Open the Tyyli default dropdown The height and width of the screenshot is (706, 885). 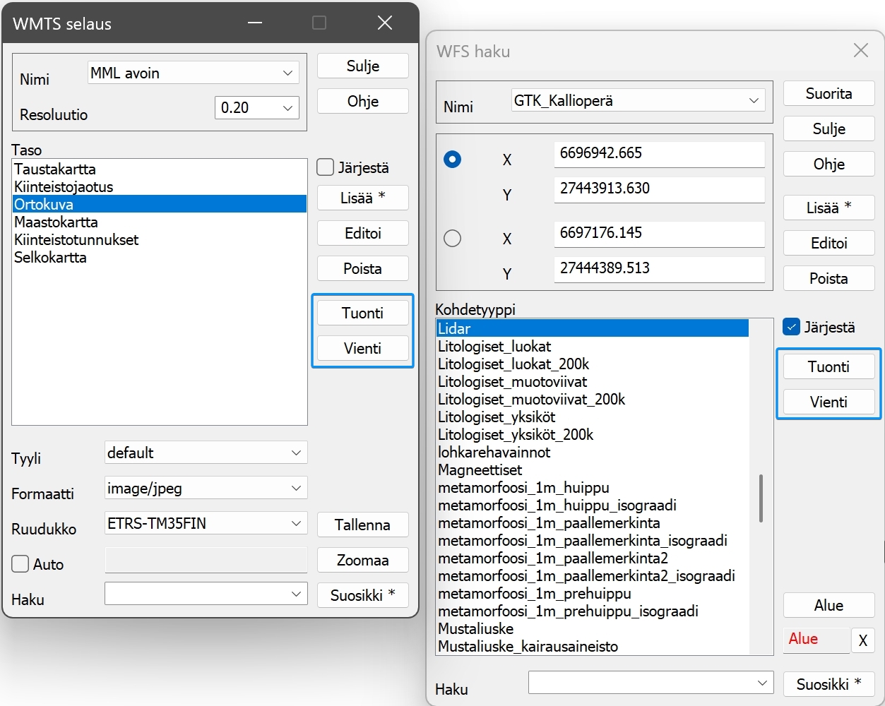click(206, 453)
